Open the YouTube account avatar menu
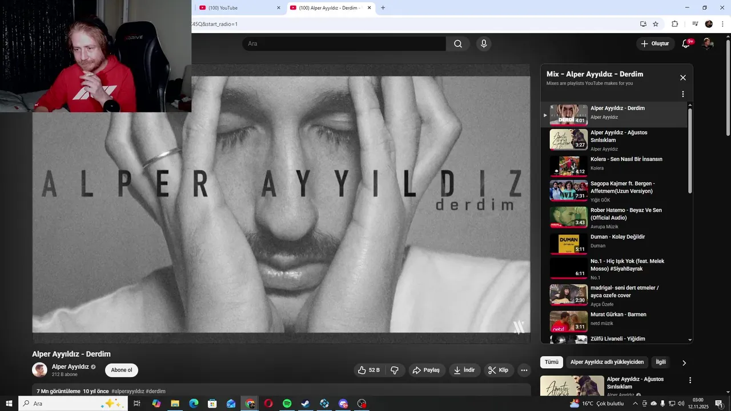The width and height of the screenshot is (731, 411). tap(708, 43)
